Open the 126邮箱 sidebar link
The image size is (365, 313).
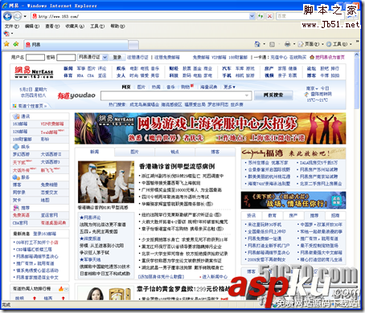[20, 132]
